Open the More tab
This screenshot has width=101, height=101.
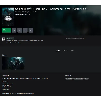(72, 50)
